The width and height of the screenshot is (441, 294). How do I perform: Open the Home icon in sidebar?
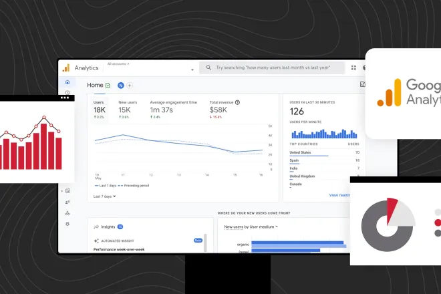[x=67, y=82]
